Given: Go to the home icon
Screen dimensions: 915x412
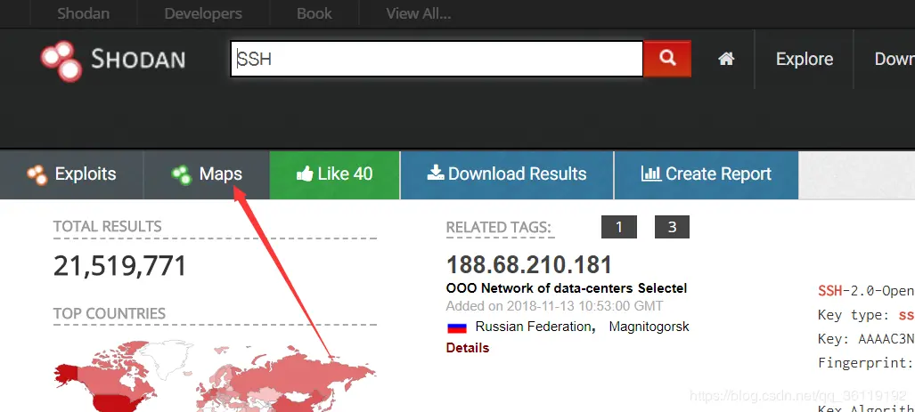Looking at the screenshot, I should (x=726, y=59).
